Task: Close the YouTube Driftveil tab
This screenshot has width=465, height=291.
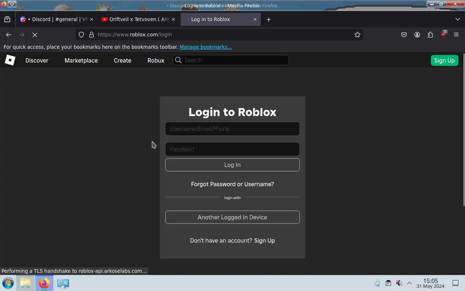Action: [173, 19]
